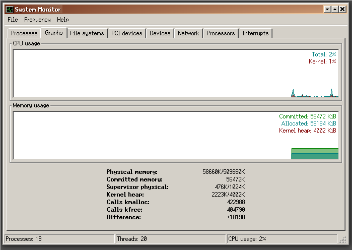The width and height of the screenshot is (352, 250).
Task: Click the value 476K/1024K
Action: [230, 187]
